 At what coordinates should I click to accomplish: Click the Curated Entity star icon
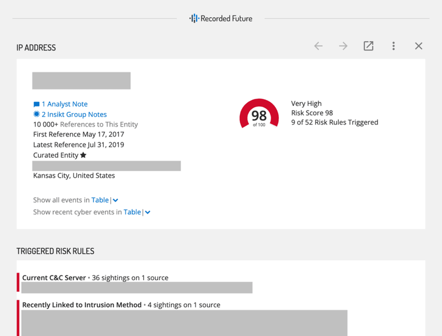[x=83, y=155]
